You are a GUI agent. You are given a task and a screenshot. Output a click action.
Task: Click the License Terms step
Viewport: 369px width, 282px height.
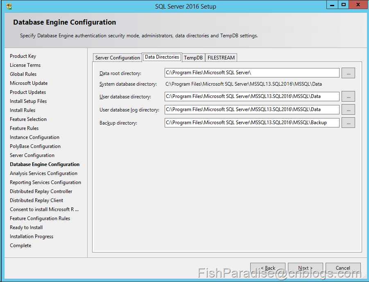(x=25, y=65)
